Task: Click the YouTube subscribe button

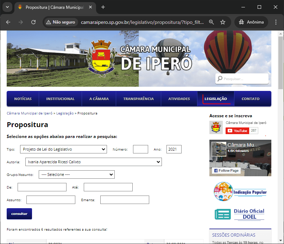Action: (237, 131)
